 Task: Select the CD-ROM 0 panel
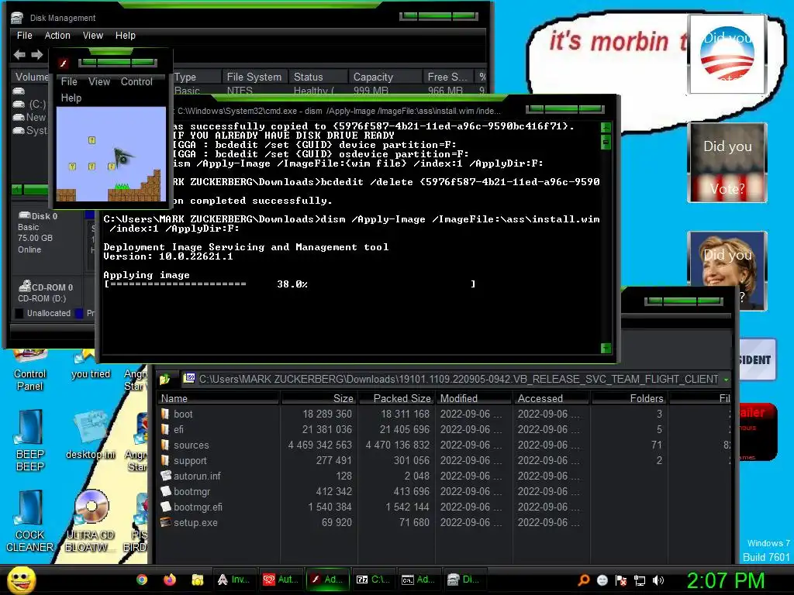pos(46,292)
